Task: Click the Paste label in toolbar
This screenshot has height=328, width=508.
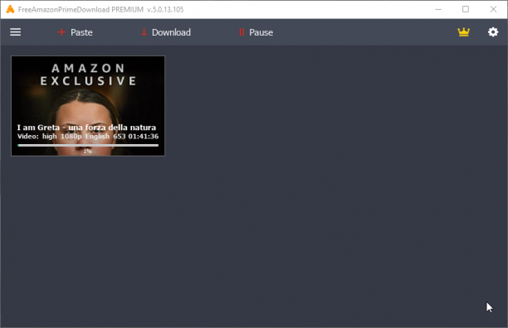Action: pos(81,32)
